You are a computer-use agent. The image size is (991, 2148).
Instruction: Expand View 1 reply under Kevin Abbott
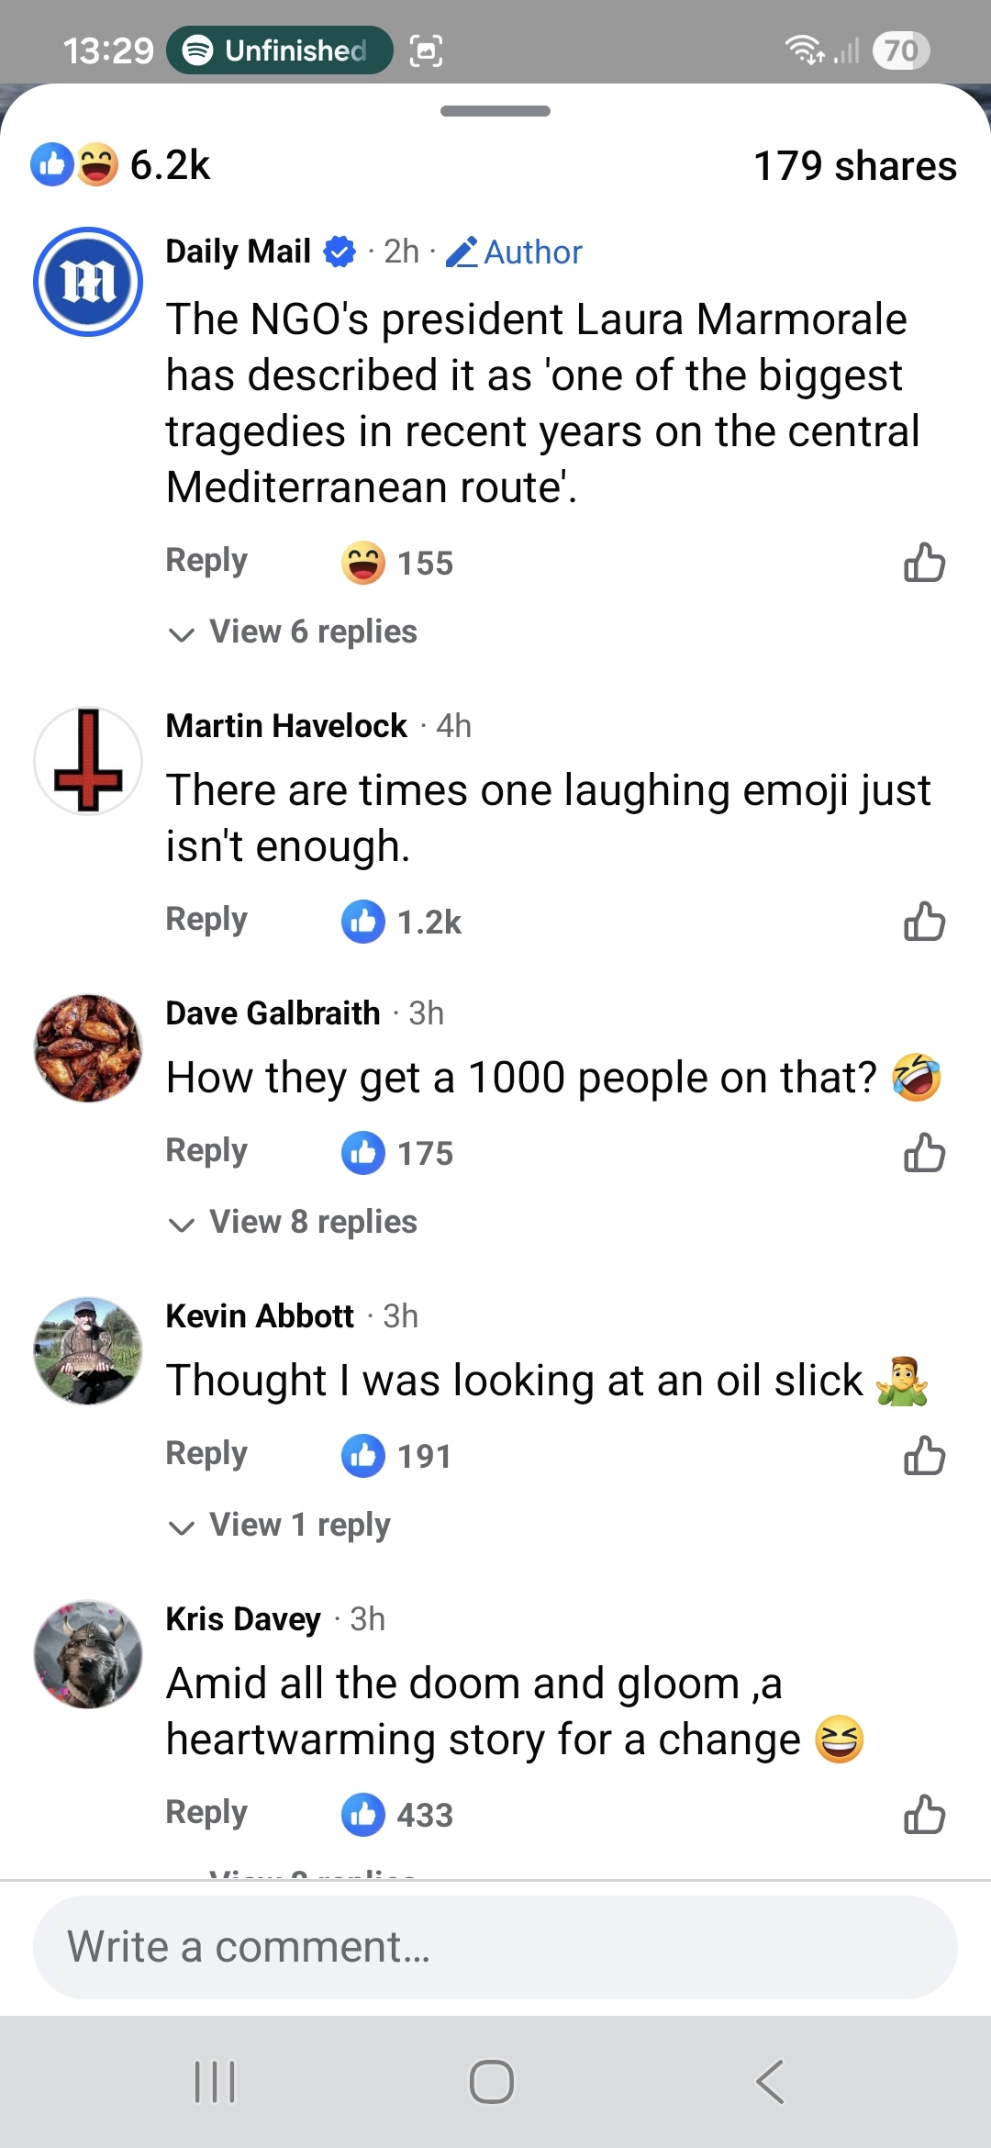click(281, 1525)
